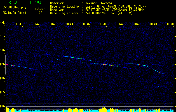Viewport: 176px width, 112px height.
Task: Click receiver R820T2(RTL-SDR) SDR-Sharp text
Action: [115, 10]
